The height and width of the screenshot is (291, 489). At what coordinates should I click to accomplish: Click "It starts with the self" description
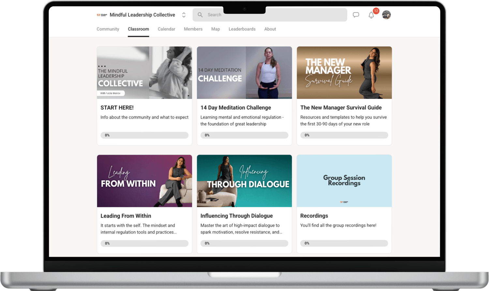(x=139, y=229)
